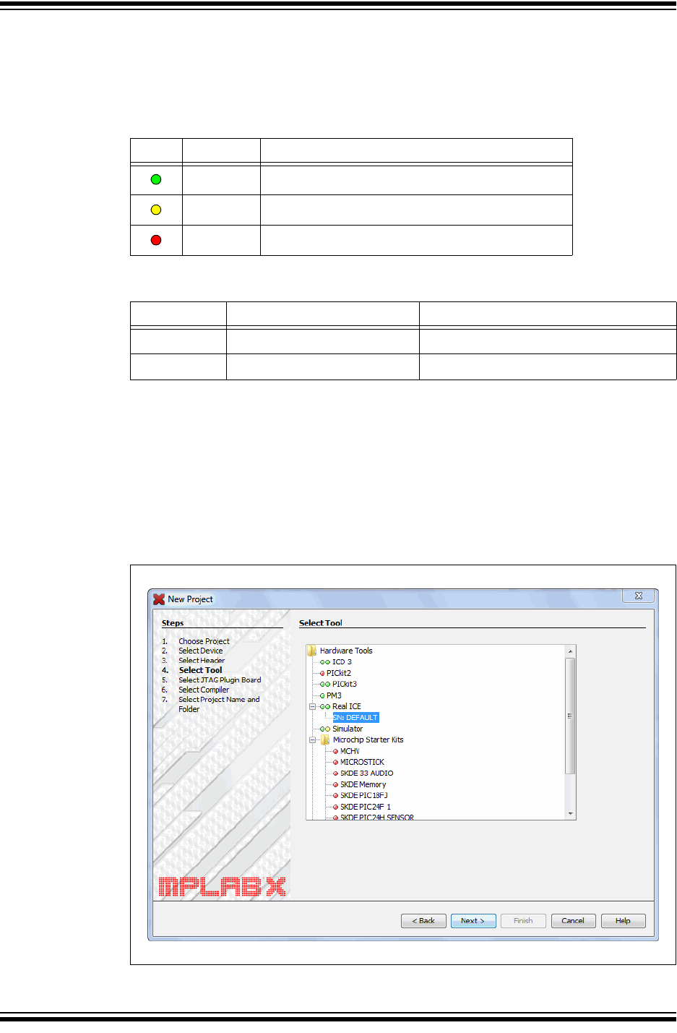Select the PM3 tool
677x1033 pixels.
[x=334, y=695]
